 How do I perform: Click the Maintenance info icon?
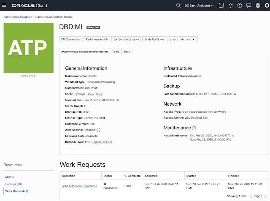click(194, 128)
